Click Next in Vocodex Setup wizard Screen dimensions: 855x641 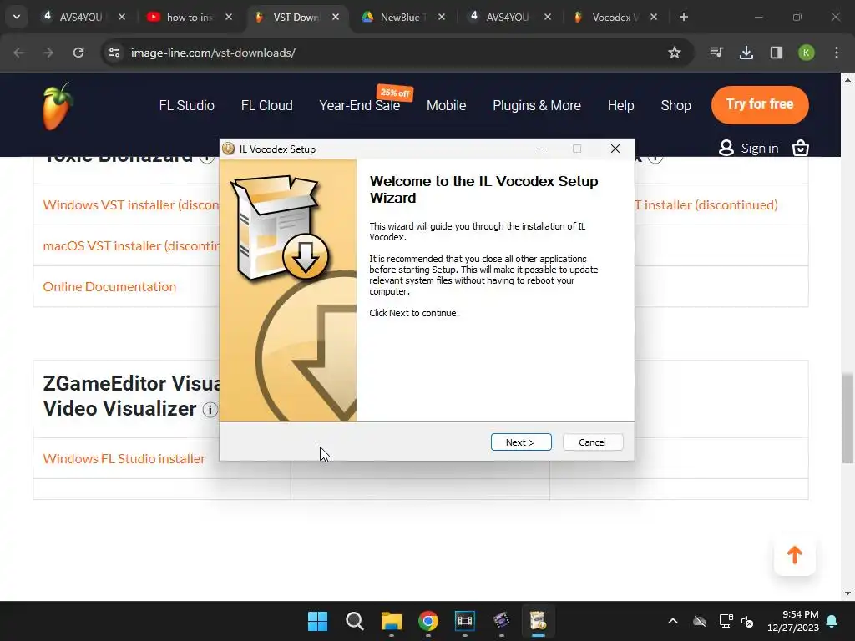(521, 442)
